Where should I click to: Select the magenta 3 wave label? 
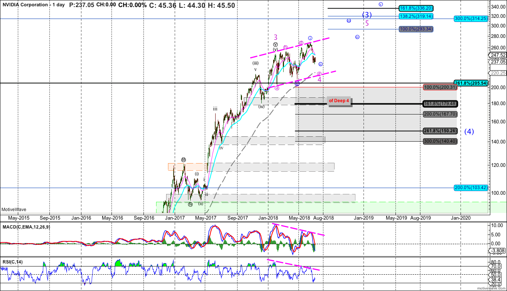[275, 37]
